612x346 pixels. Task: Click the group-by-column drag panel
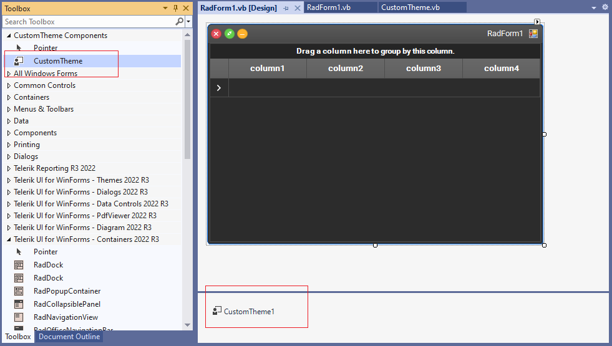click(x=375, y=51)
